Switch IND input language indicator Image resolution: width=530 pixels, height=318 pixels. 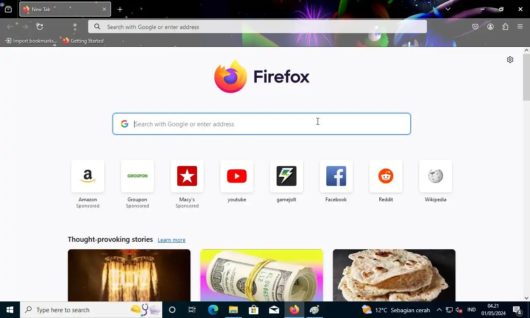pos(471,310)
